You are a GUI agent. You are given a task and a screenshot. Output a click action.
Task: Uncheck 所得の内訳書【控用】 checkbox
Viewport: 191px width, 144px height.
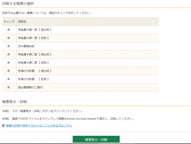coord(8,79)
